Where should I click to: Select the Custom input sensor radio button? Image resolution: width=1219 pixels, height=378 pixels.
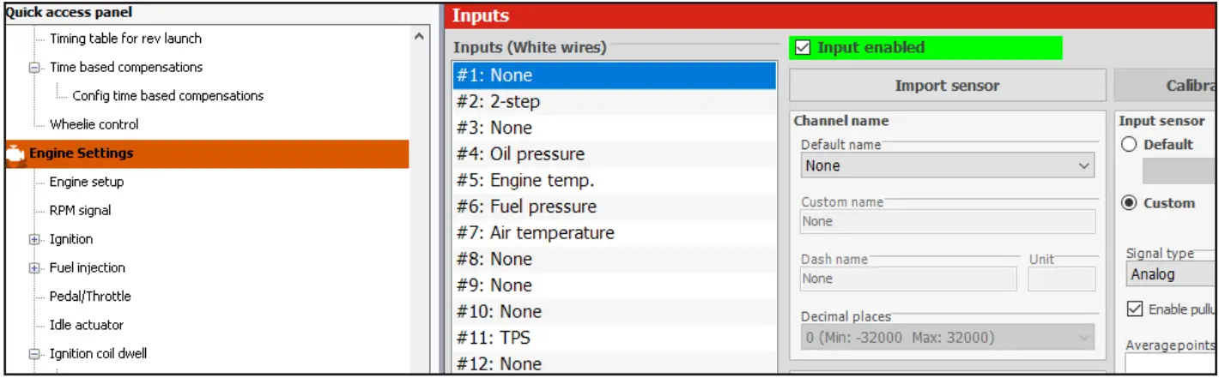(x=1130, y=203)
